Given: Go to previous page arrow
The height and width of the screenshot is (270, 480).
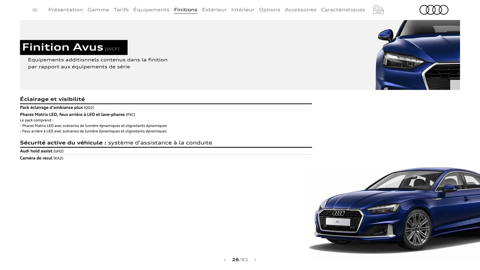Looking at the screenshot, I should coord(225,260).
